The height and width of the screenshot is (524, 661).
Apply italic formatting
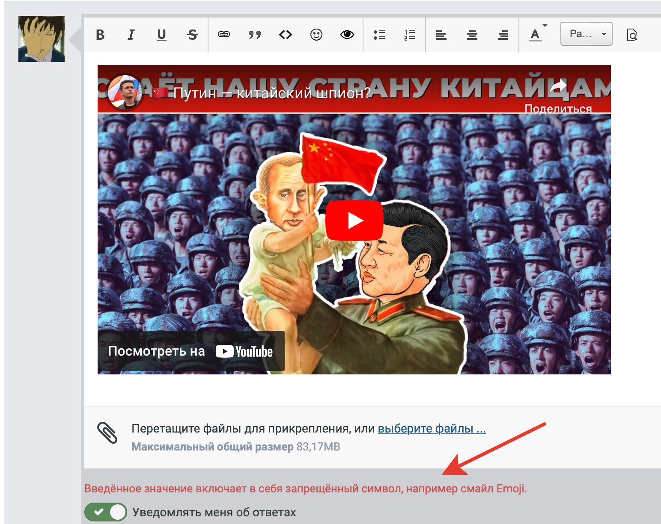point(131,35)
